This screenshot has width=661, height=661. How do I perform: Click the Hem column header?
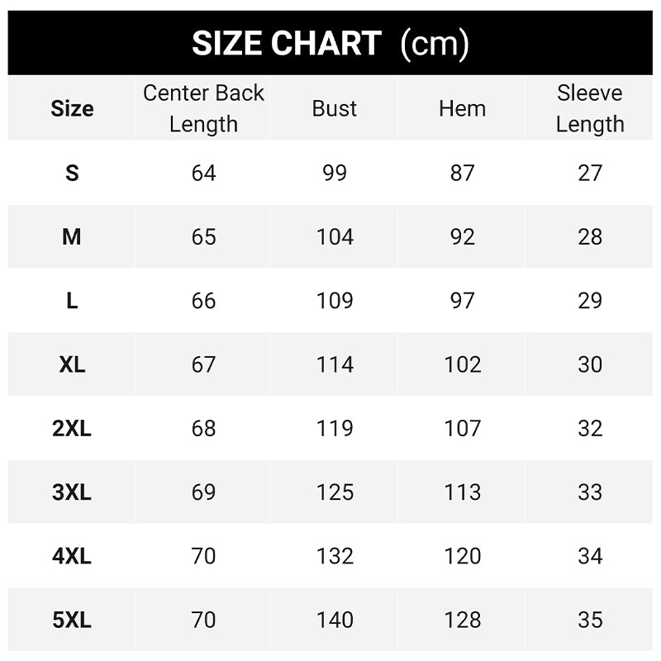[x=462, y=108]
